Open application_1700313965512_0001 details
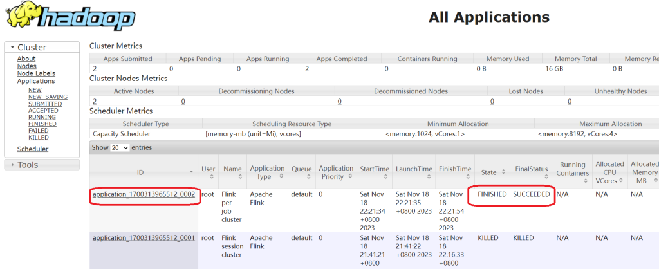Viewport: 659px width, 269px height. click(144, 237)
